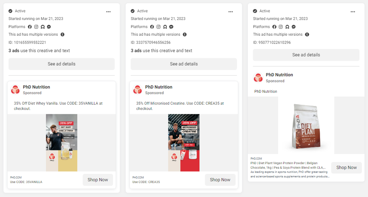Click Audience Network icon on Micronised Creatine ad
Image resolution: width=368 pixels, height=197 pixels.
165,27
